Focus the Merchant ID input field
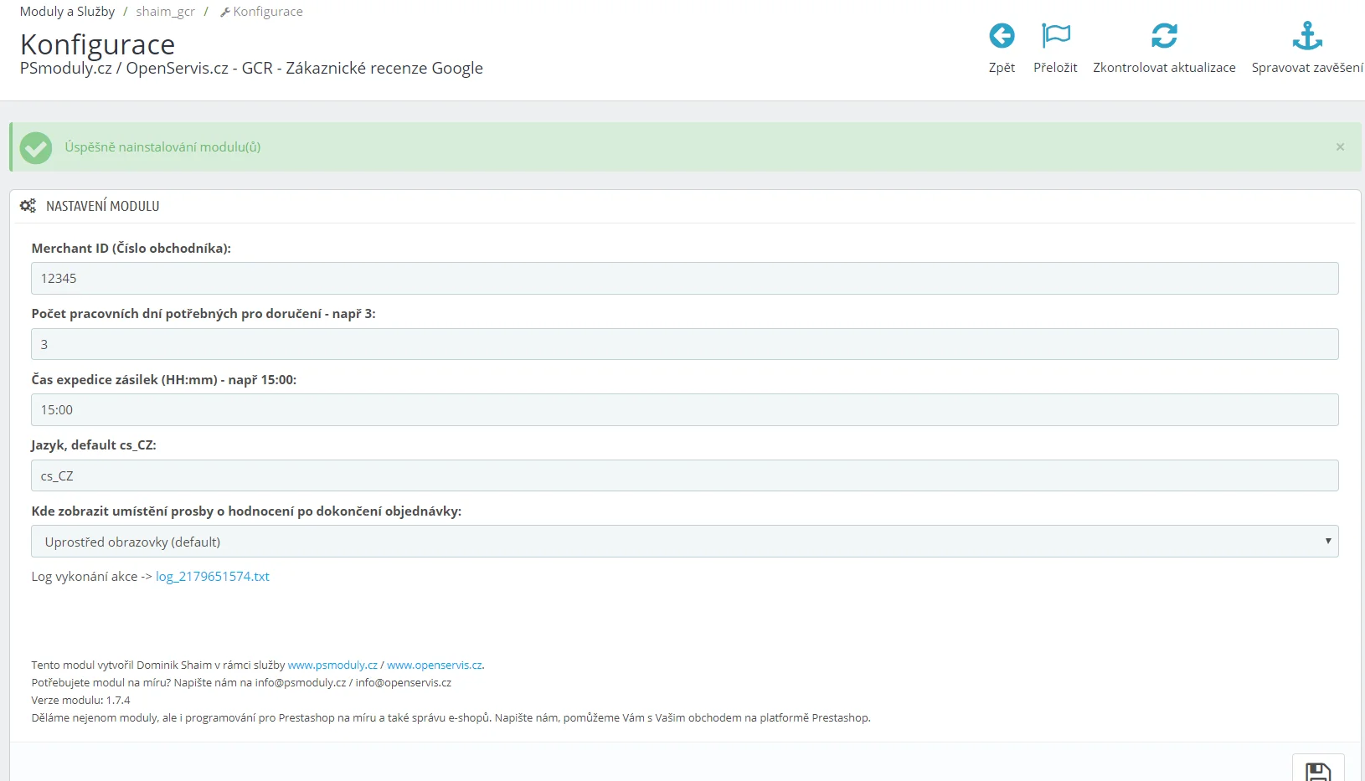This screenshot has height=781, width=1365. [684, 279]
